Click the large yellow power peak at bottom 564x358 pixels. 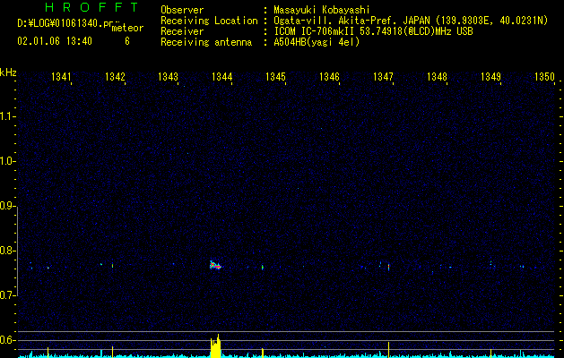215,346
